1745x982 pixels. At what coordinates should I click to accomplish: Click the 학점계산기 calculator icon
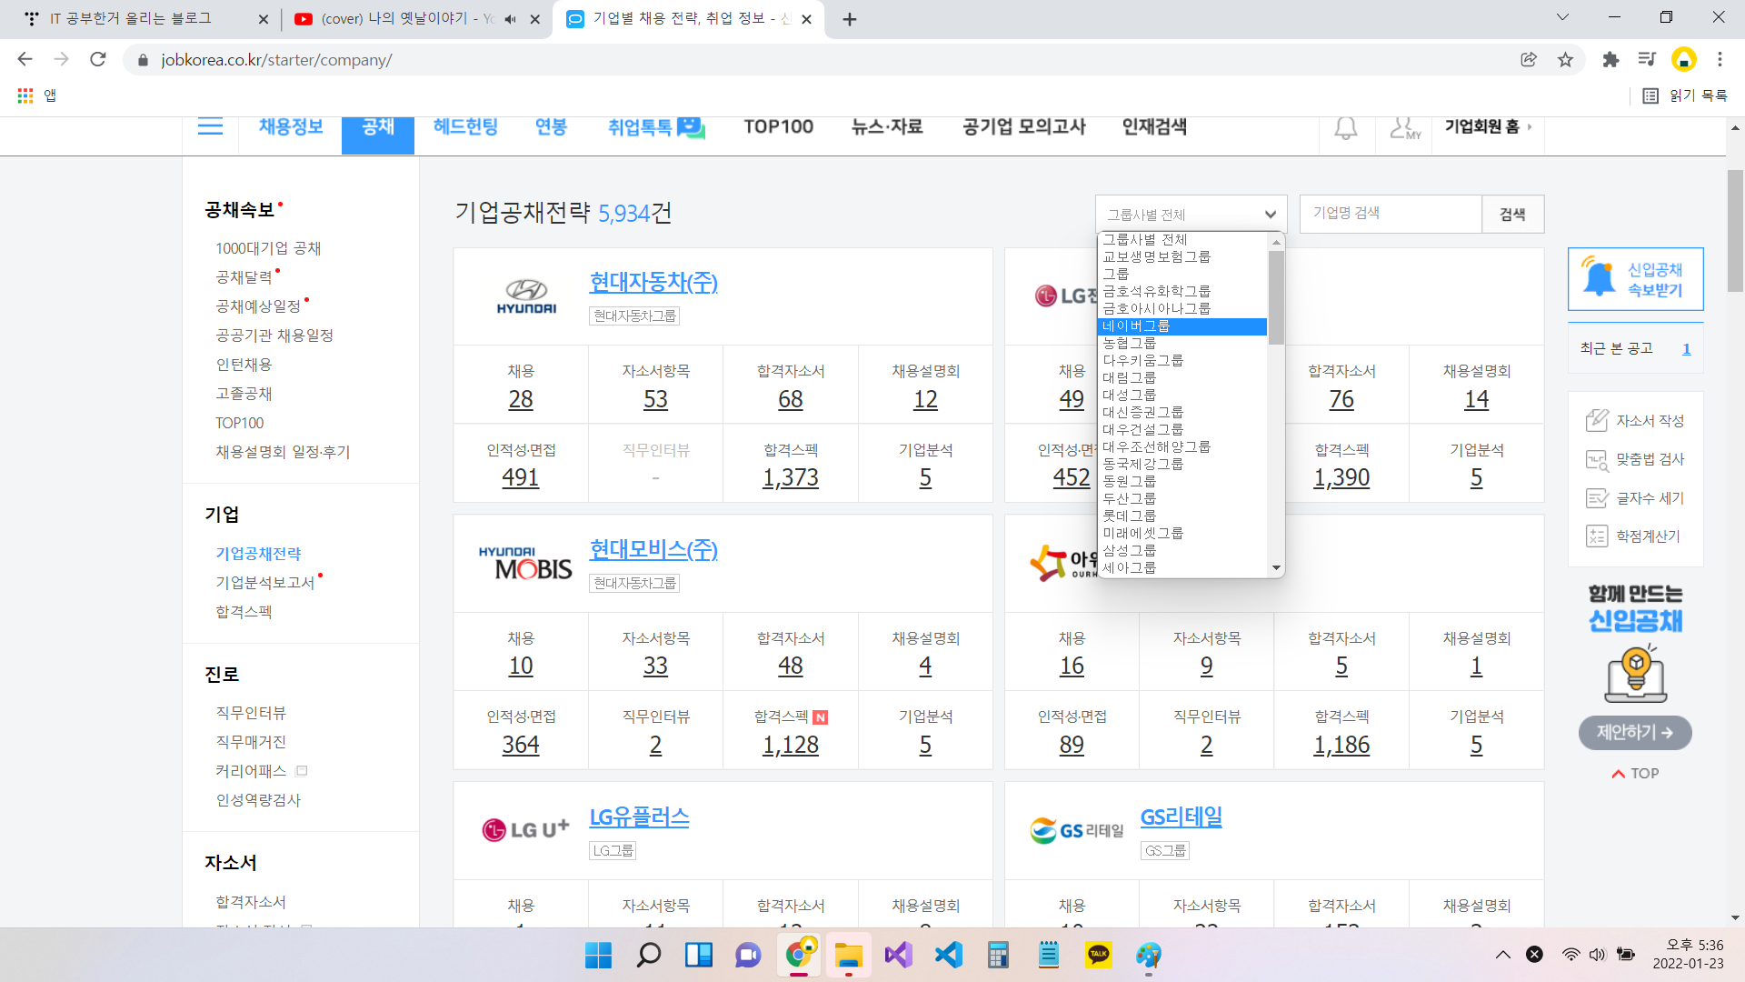1596,536
